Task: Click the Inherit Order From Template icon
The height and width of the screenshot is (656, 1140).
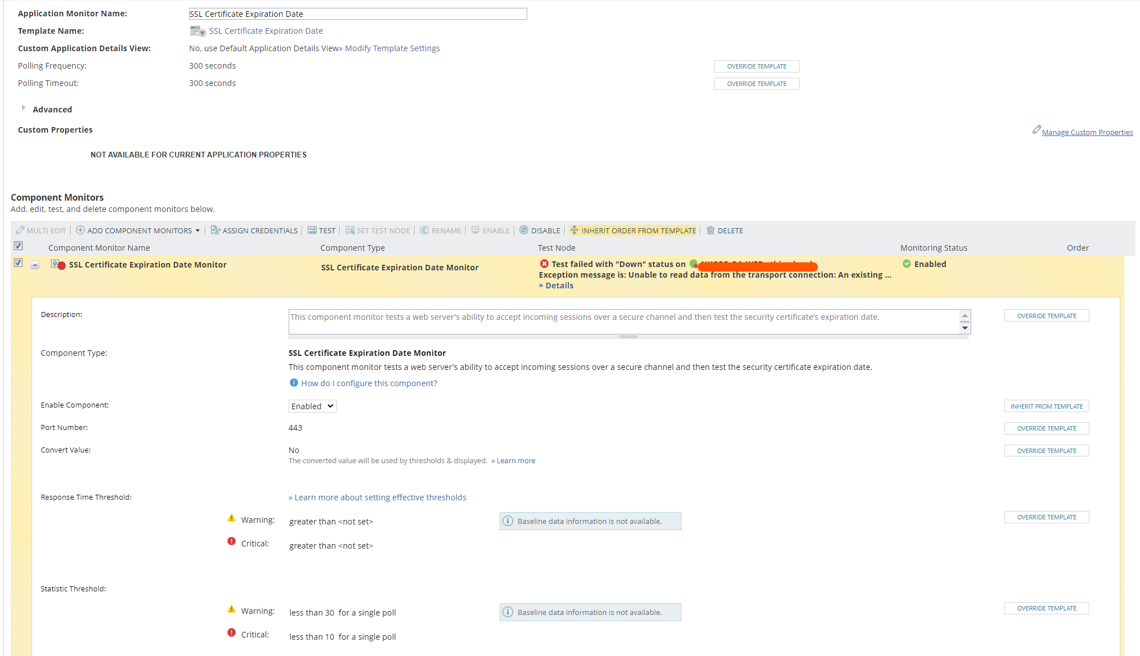Action: pos(574,230)
